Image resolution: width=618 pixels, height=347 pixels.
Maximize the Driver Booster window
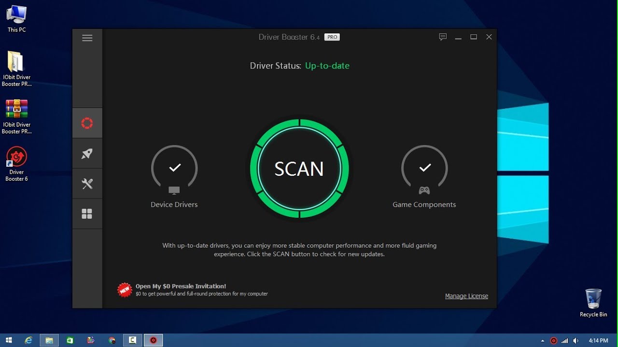(474, 37)
